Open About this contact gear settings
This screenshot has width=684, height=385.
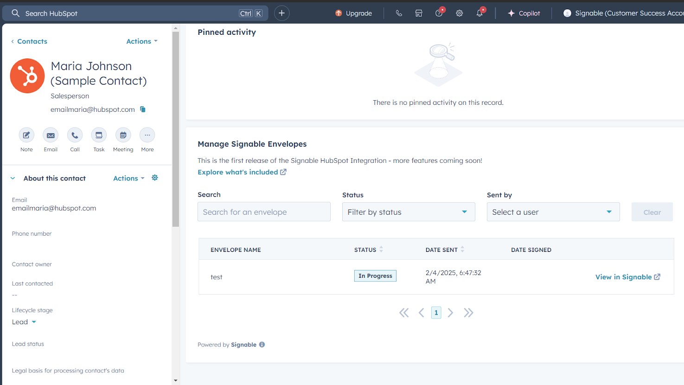coord(155,178)
